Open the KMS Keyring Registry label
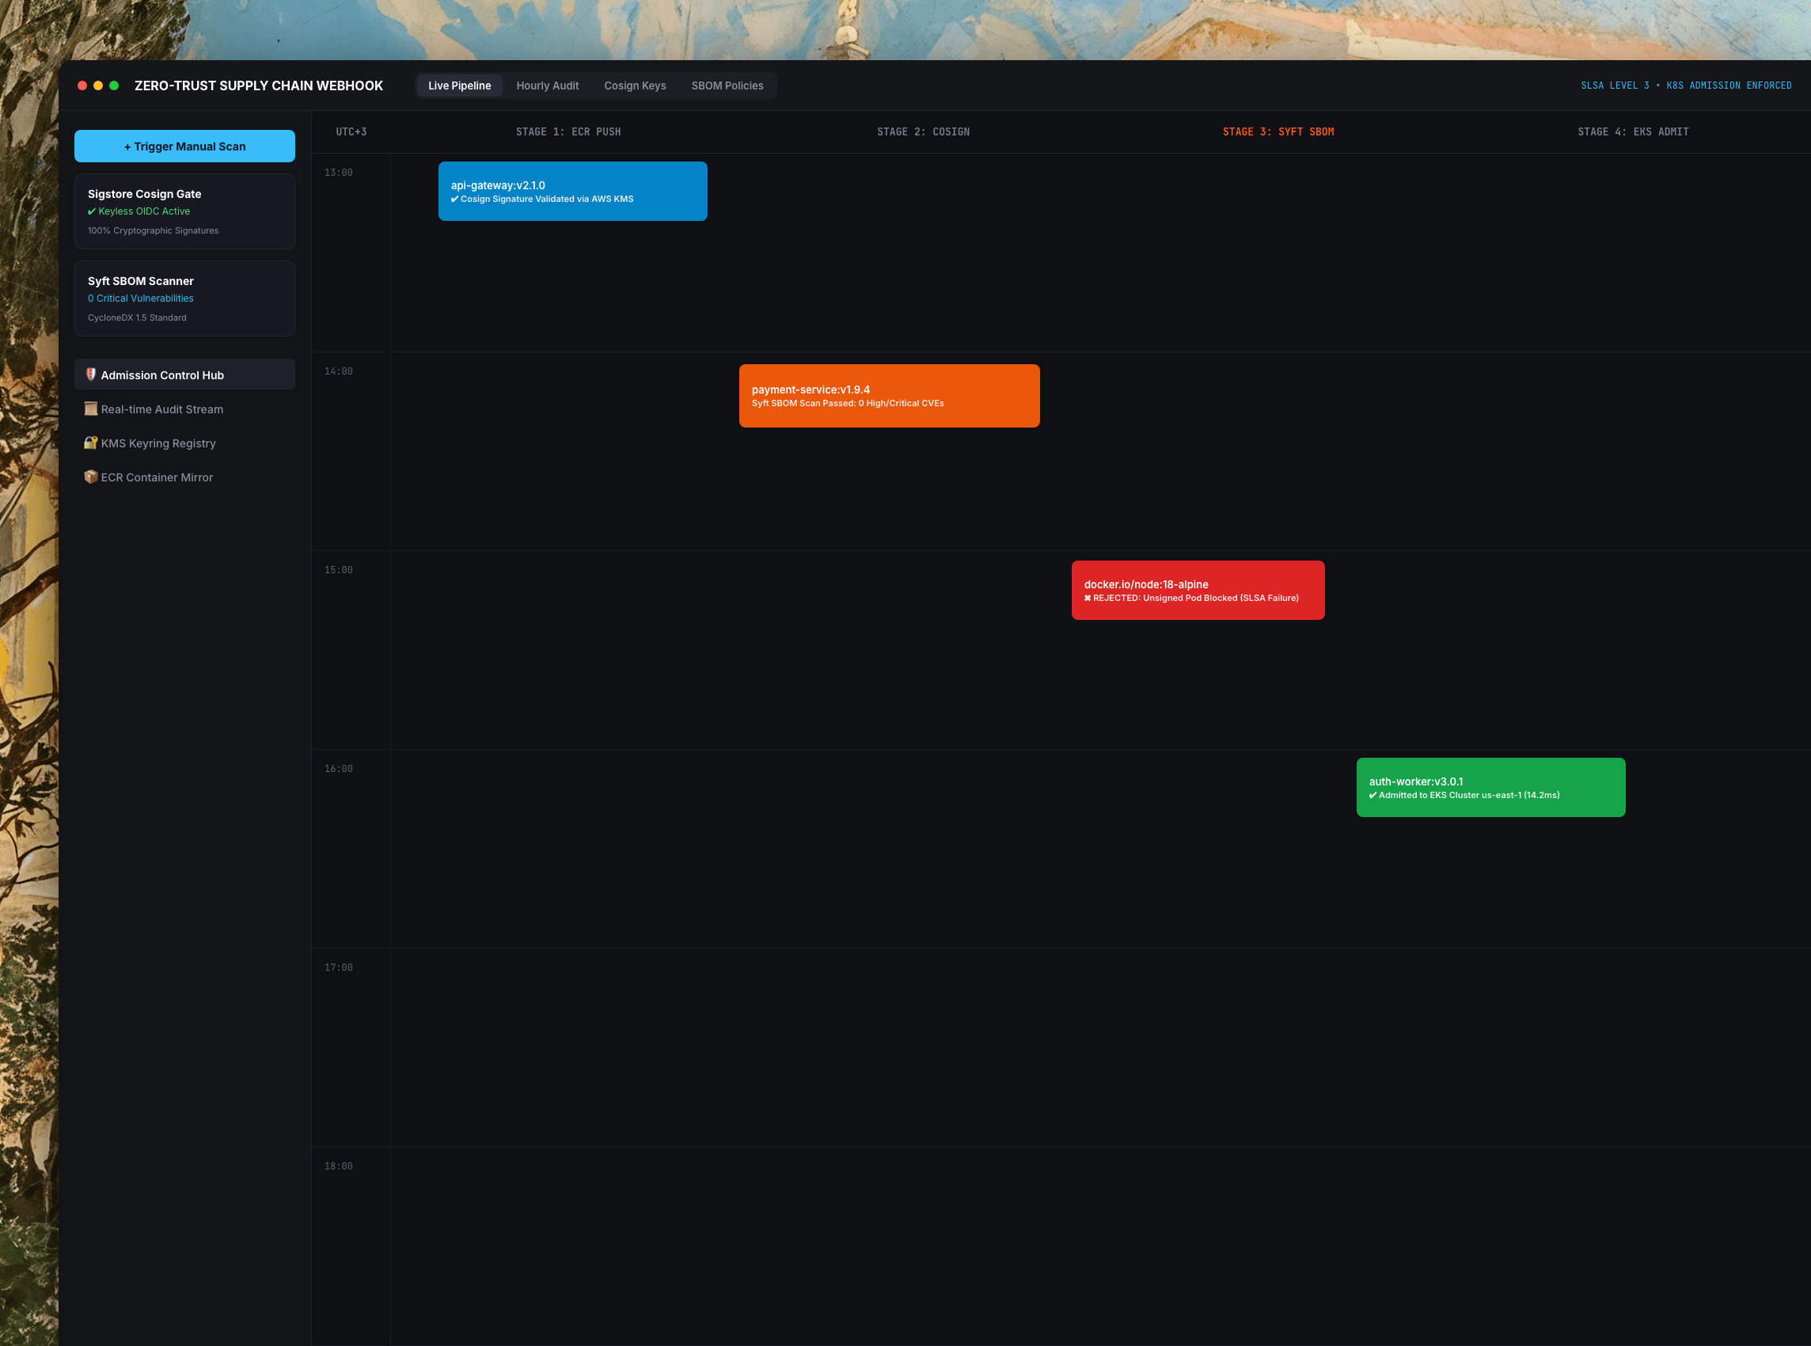This screenshot has height=1346, width=1811. [159, 444]
